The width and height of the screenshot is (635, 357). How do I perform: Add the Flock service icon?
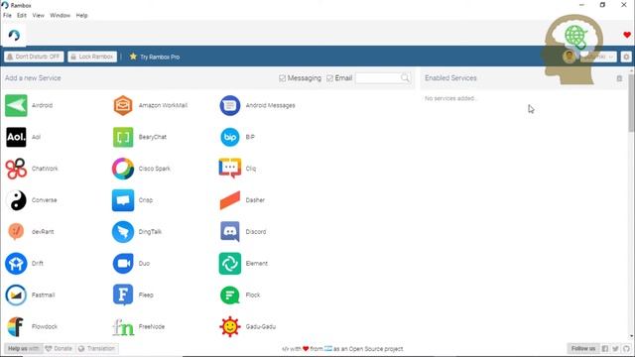229,296
